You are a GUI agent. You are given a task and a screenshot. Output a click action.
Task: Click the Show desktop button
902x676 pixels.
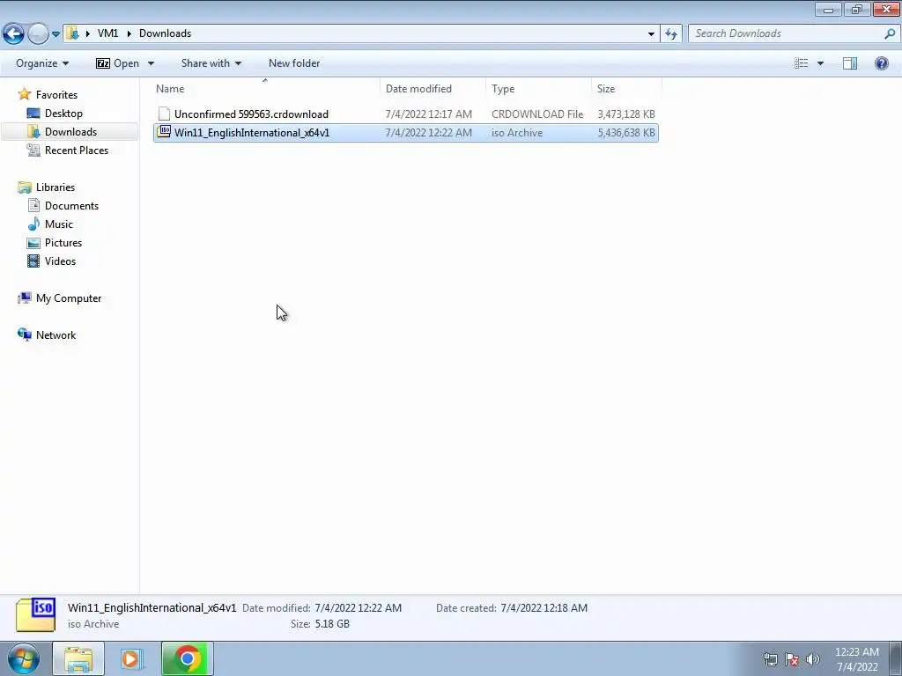click(x=896, y=659)
